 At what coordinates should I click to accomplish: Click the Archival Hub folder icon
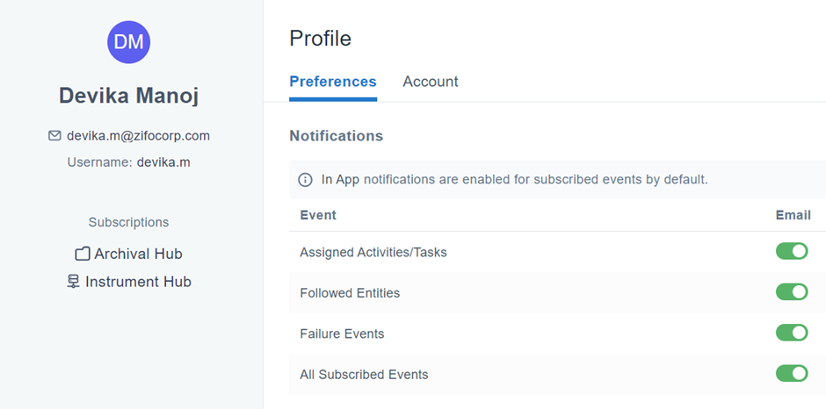(83, 254)
